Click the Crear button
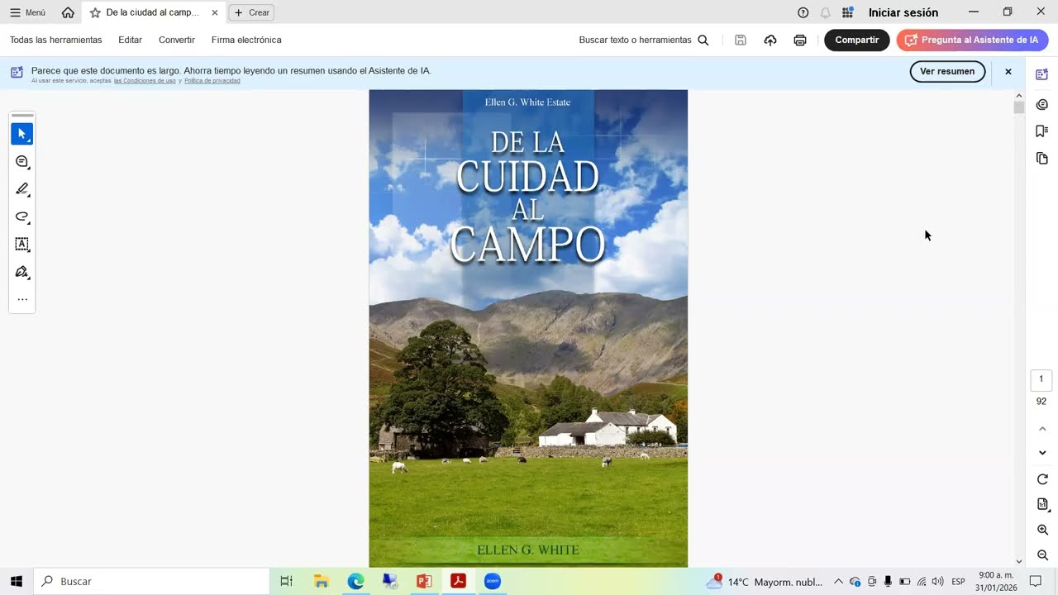 point(251,12)
